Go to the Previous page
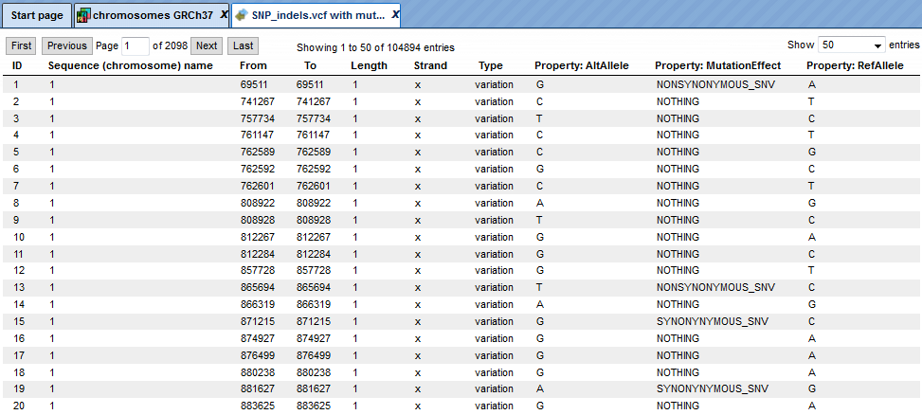The image size is (922, 415). coord(67,45)
